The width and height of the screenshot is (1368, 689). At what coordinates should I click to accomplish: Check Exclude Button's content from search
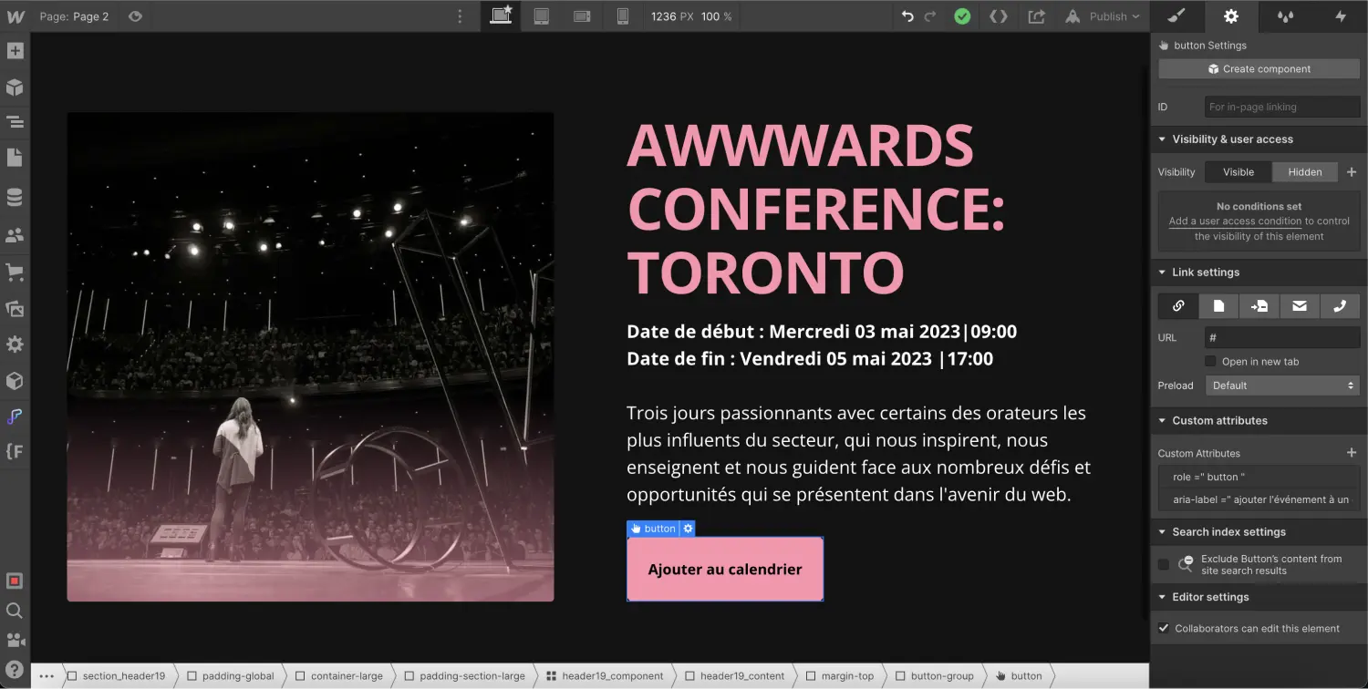tap(1164, 565)
